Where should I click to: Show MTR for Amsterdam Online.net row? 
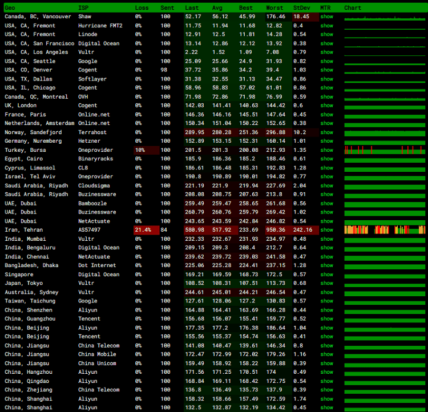pyautogui.click(x=327, y=123)
